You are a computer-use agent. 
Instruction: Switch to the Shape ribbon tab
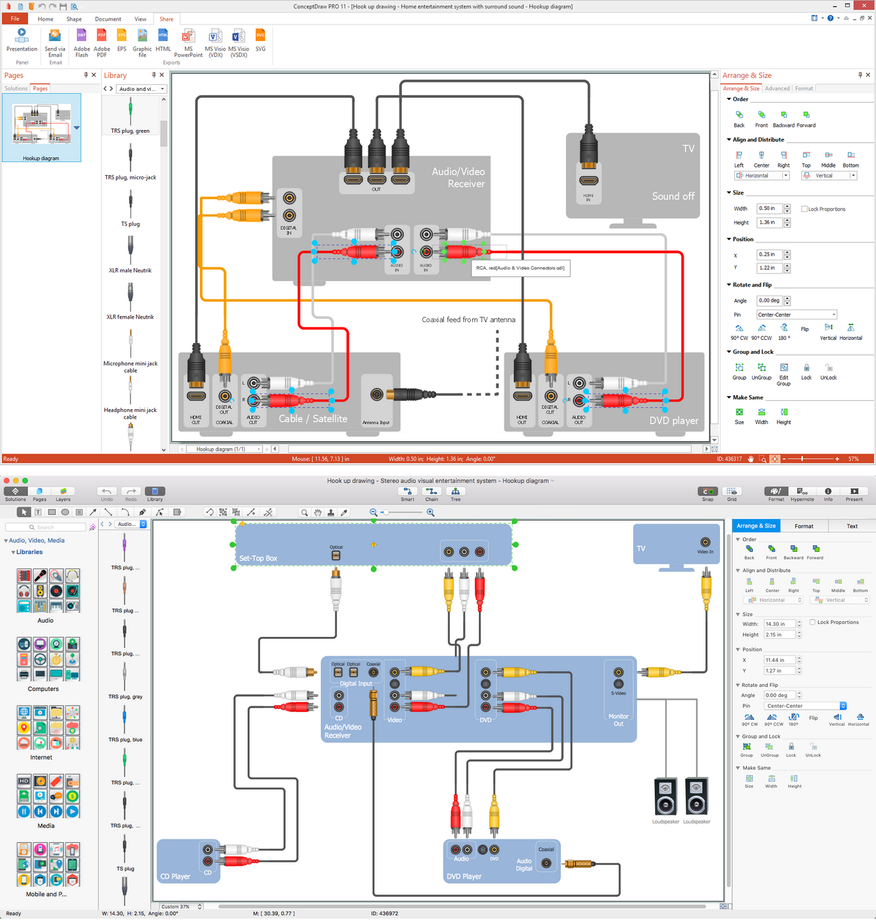click(x=74, y=19)
